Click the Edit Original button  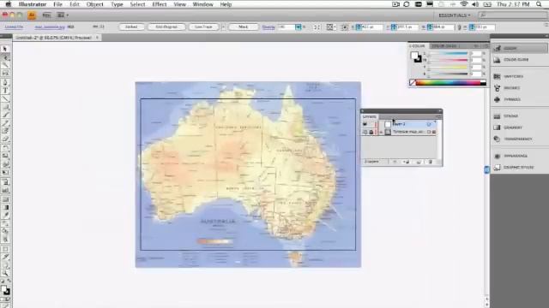[x=166, y=27]
